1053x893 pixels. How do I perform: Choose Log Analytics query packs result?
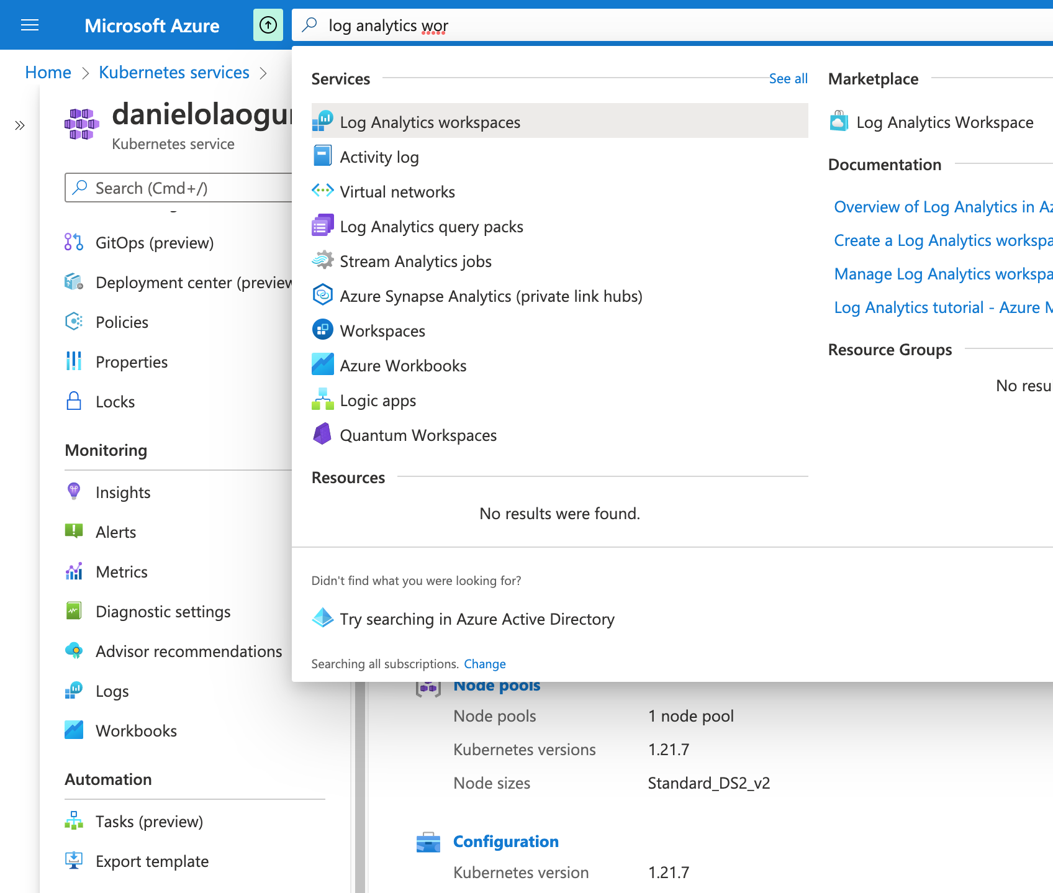click(x=560, y=225)
